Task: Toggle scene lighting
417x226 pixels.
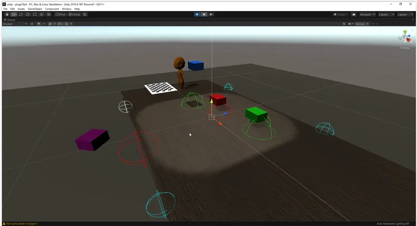Action: pyautogui.click(x=39, y=24)
